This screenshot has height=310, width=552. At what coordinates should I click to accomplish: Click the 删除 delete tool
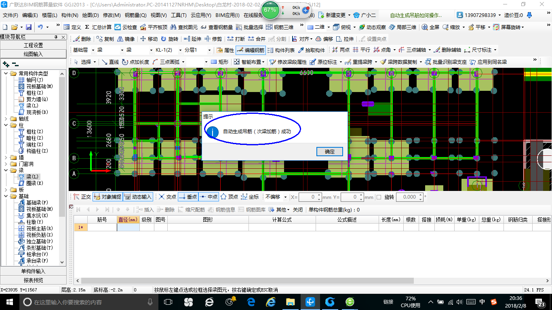(x=82, y=39)
